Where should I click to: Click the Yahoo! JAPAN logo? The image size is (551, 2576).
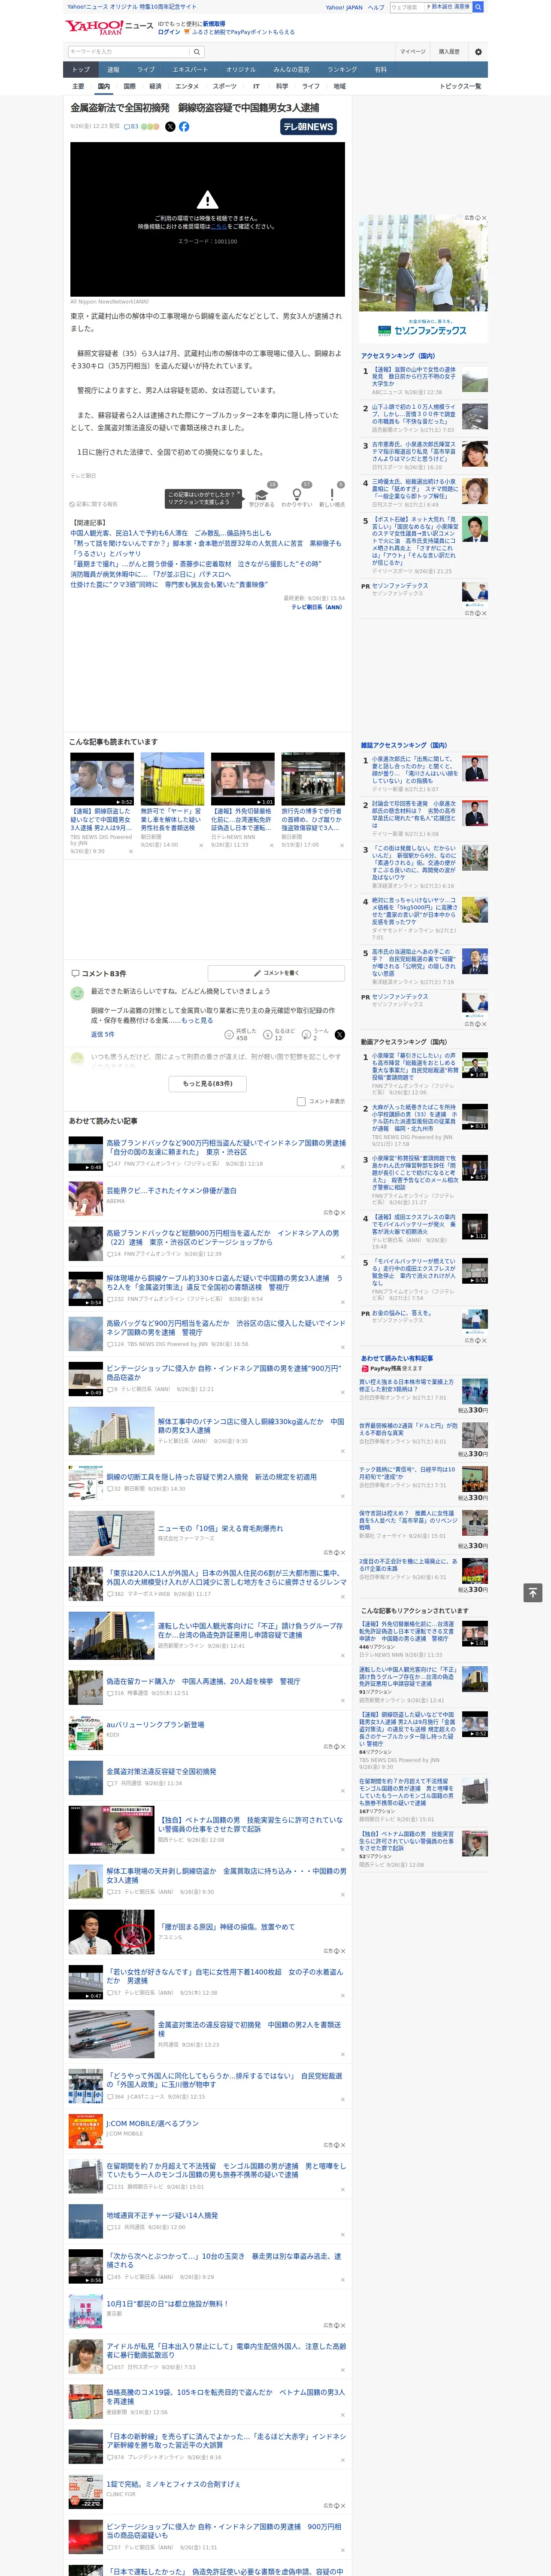point(94,27)
